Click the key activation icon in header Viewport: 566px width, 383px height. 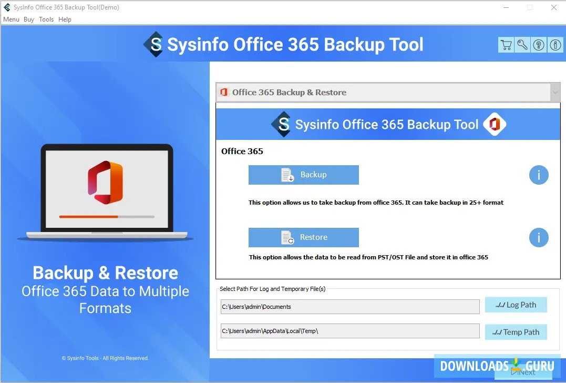pos(522,45)
